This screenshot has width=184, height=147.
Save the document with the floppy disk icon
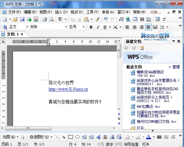pos(22,19)
